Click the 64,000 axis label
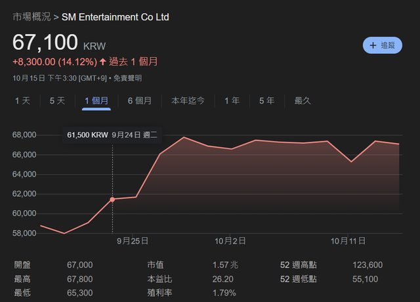Screen dimensions: 420x302 click(x=24, y=174)
